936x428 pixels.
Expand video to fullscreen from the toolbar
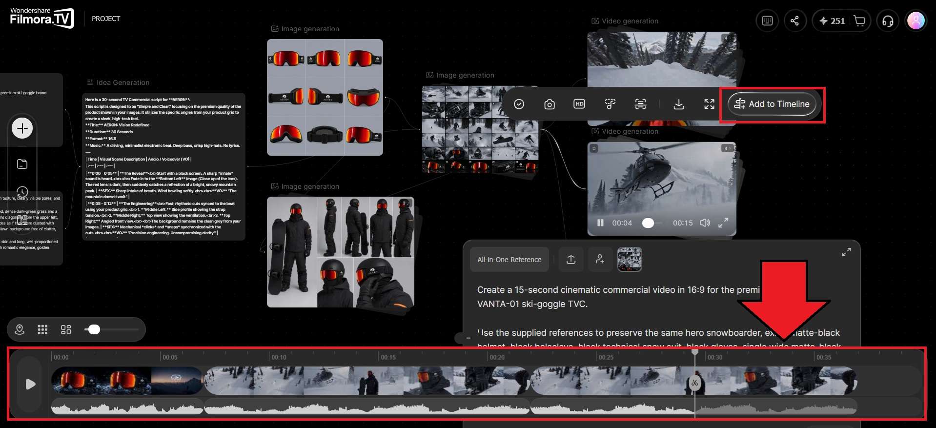709,104
